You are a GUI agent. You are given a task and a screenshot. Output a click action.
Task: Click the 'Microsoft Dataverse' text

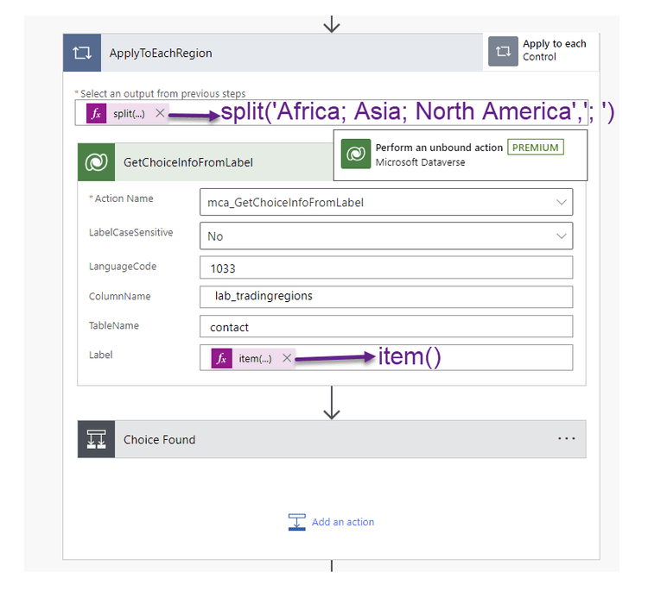(x=420, y=162)
